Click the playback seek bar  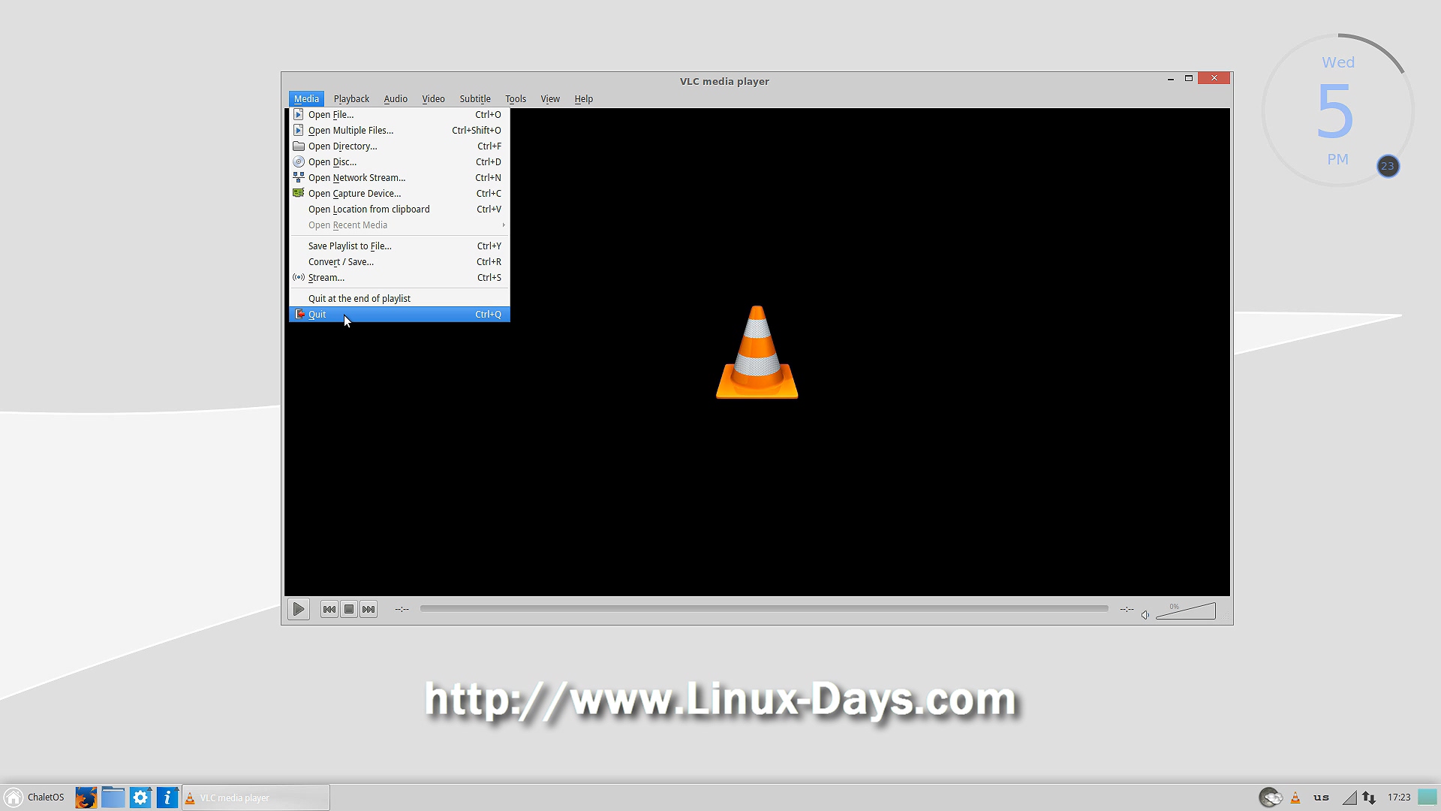click(x=764, y=608)
